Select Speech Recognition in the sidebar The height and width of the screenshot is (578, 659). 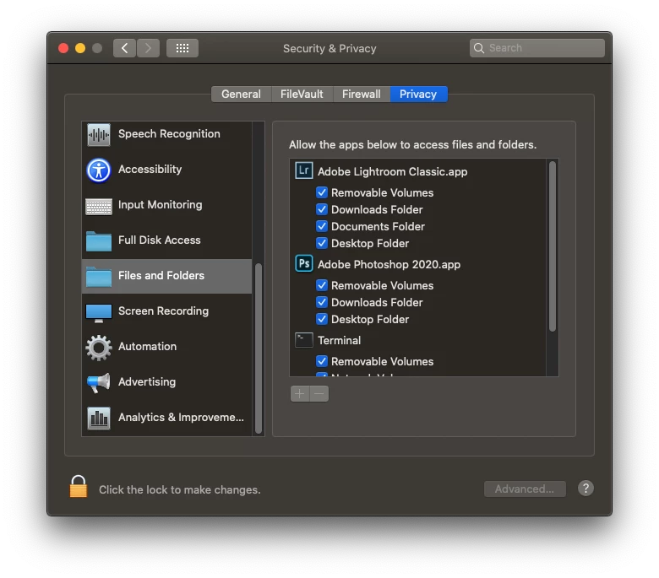tap(166, 134)
